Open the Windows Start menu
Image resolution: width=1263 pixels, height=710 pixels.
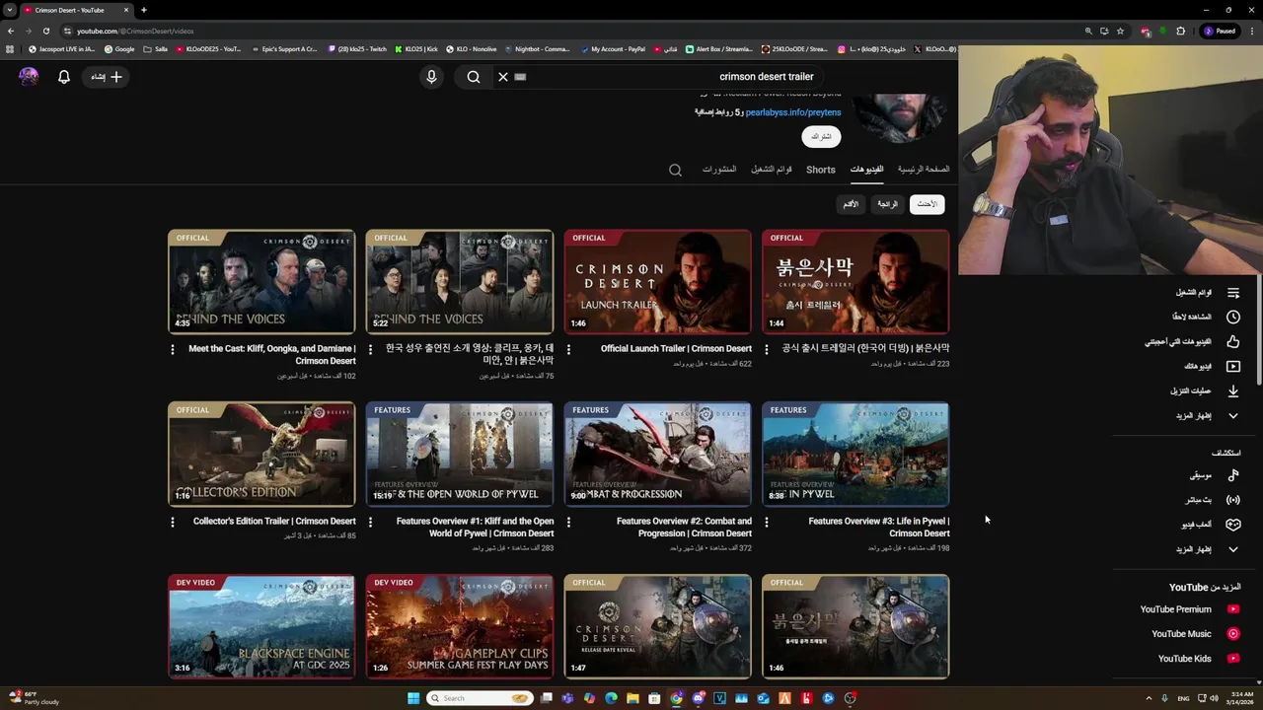413,698
